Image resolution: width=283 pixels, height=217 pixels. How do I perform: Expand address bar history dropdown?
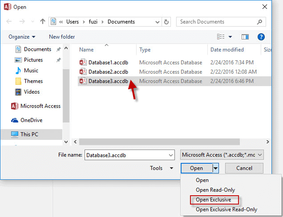[x=157, y=22]
